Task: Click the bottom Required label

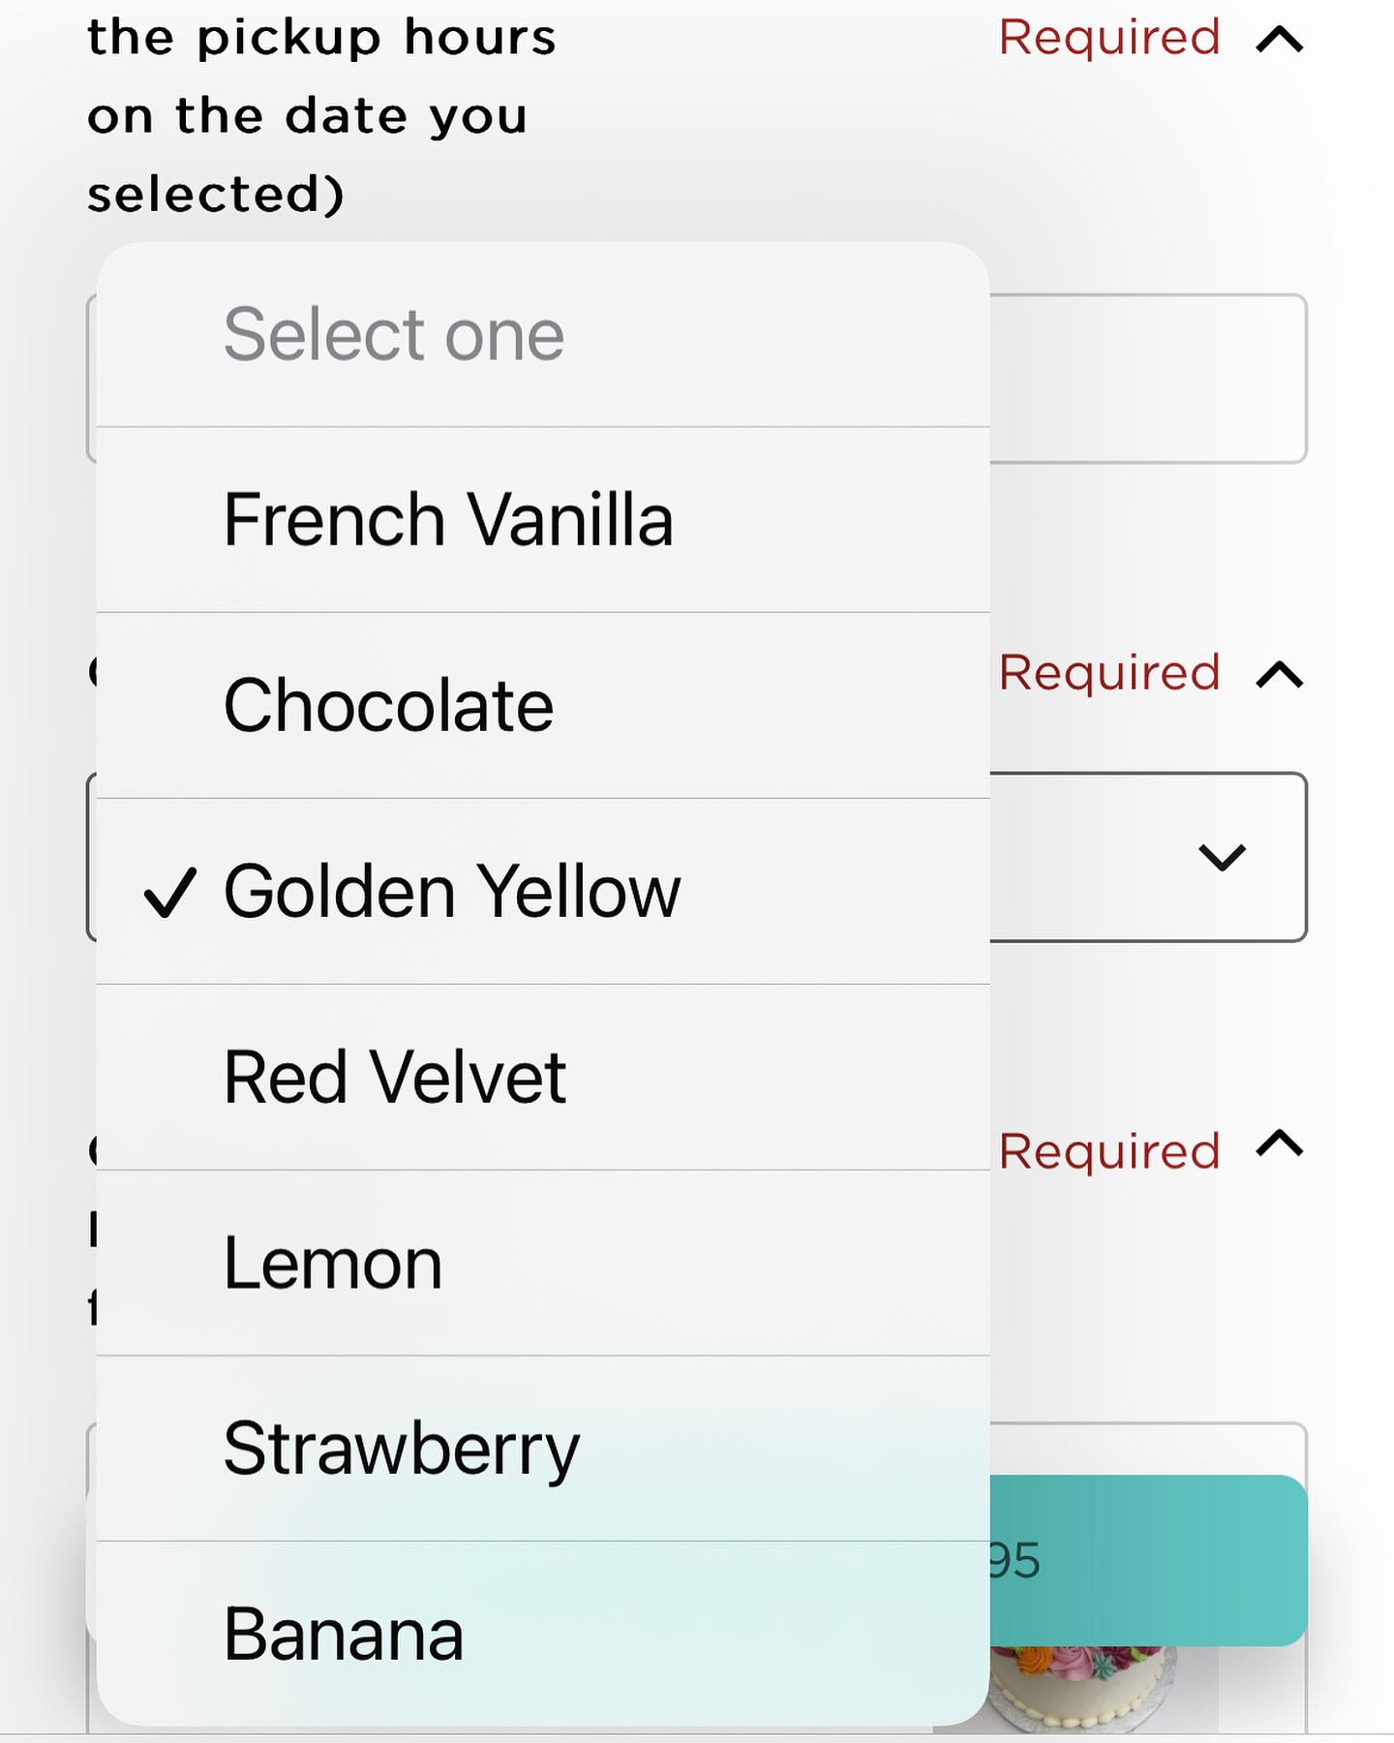Action: point(1108,1151)
